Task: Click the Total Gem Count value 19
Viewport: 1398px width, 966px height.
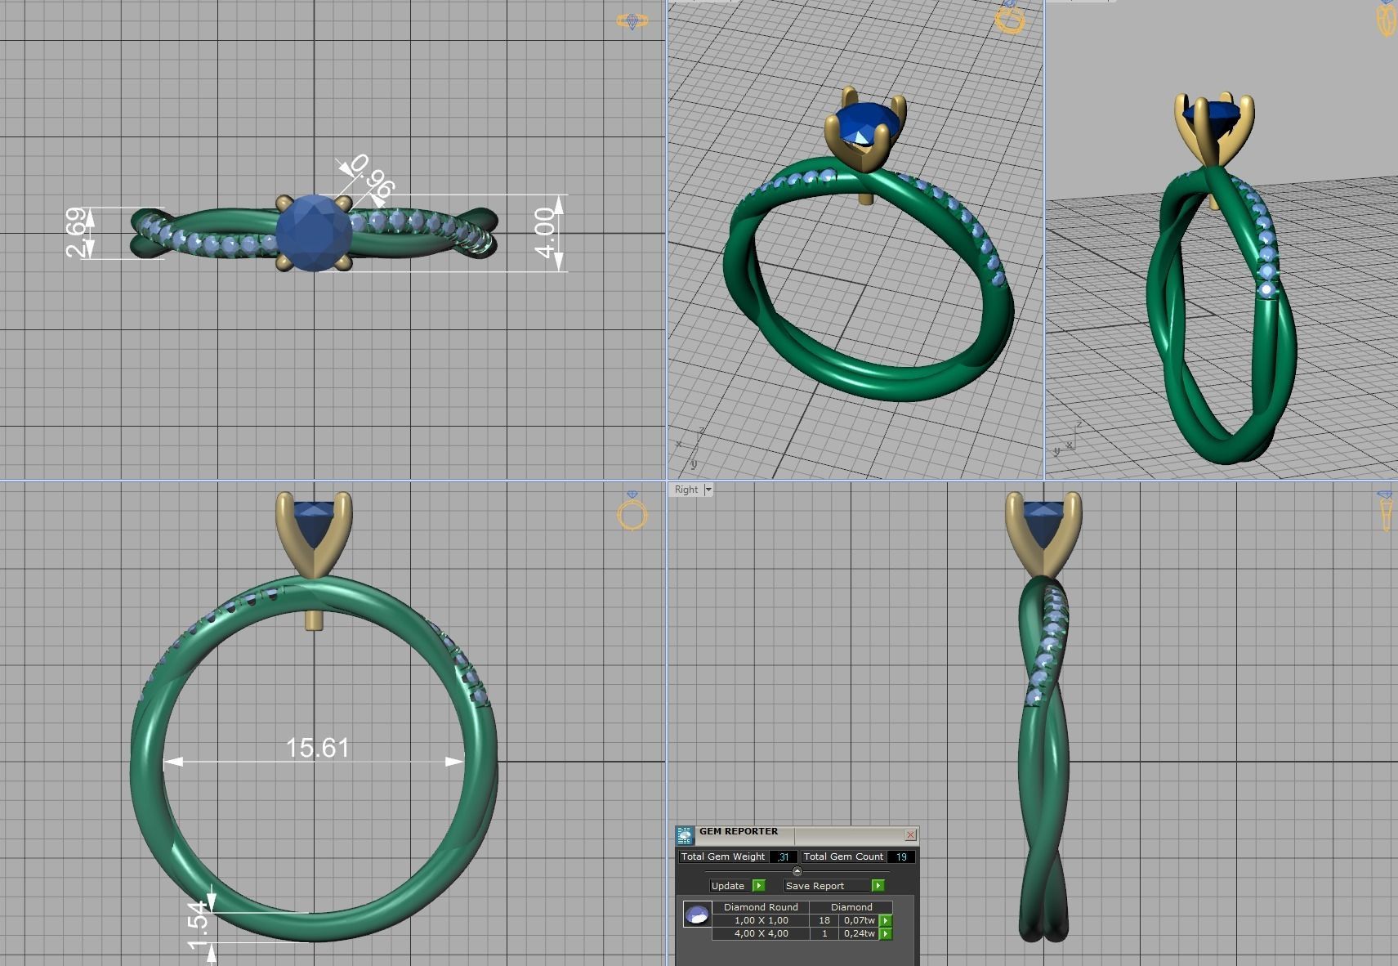Action: coord(901,856)
